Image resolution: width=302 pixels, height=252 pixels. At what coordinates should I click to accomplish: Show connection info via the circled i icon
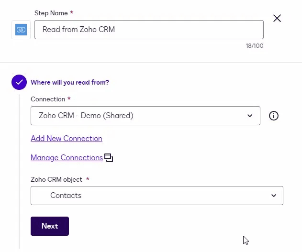[274, 116]
